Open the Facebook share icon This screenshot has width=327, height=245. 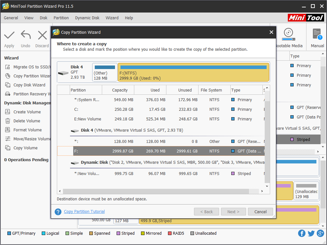coord(302,233)
